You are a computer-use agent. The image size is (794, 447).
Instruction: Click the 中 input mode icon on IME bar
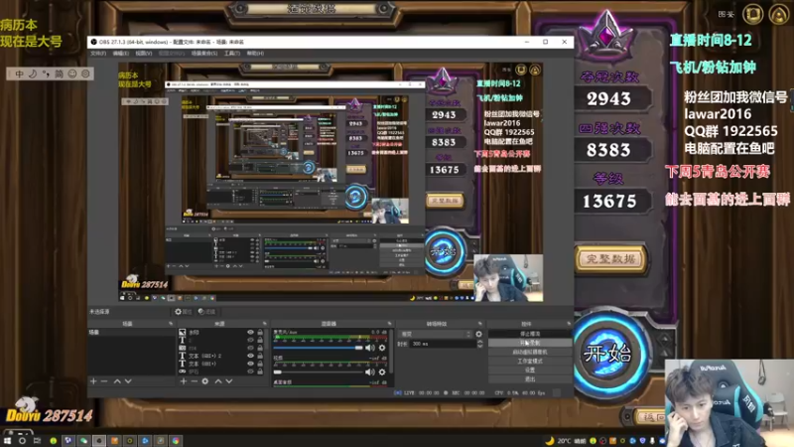[x=19, y=74]
